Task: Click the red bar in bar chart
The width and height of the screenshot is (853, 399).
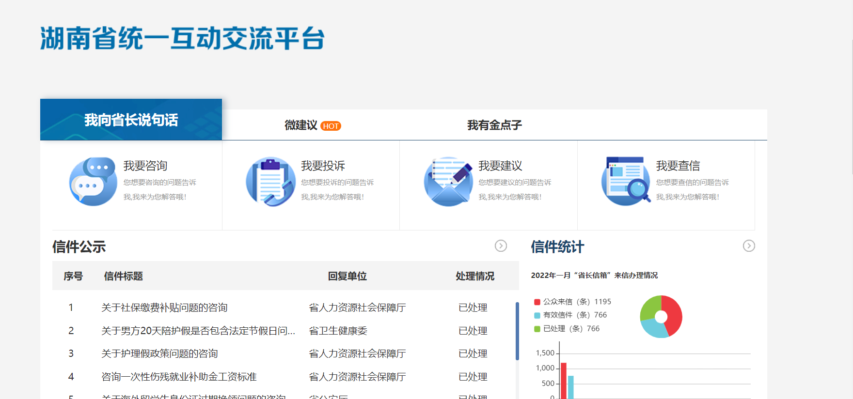Action: coord(564,381)
